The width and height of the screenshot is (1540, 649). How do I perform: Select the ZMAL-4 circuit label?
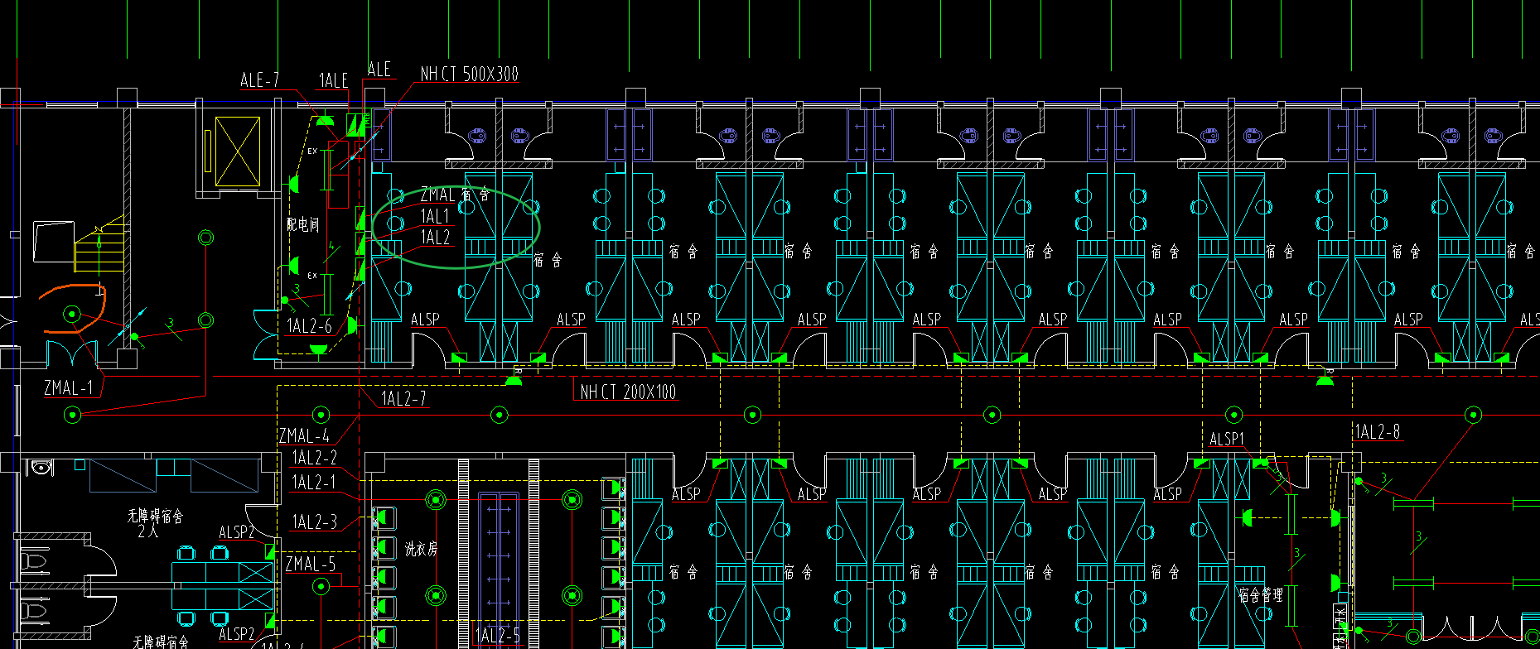click(304, 435)
